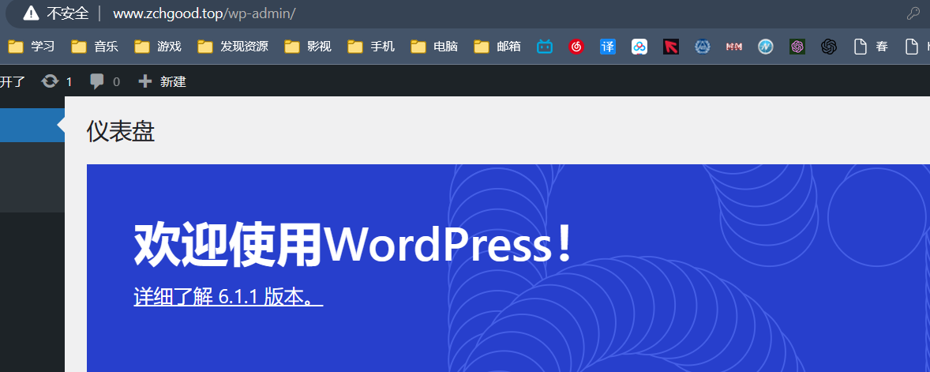Click the URL www.zchgood.top/wp-admin/
Image resolution: width=930 pixels, height=372 pixels.
204,13
